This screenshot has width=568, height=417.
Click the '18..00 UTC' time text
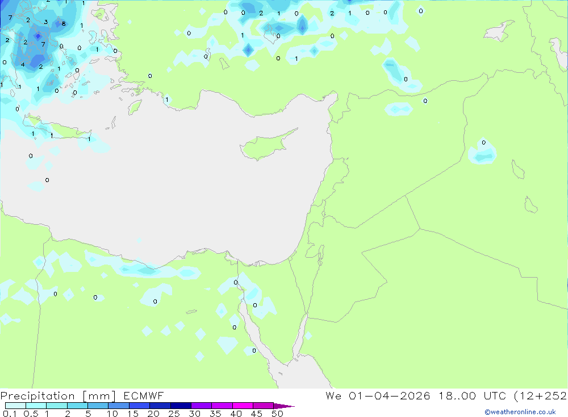click(x=472, y=395)
